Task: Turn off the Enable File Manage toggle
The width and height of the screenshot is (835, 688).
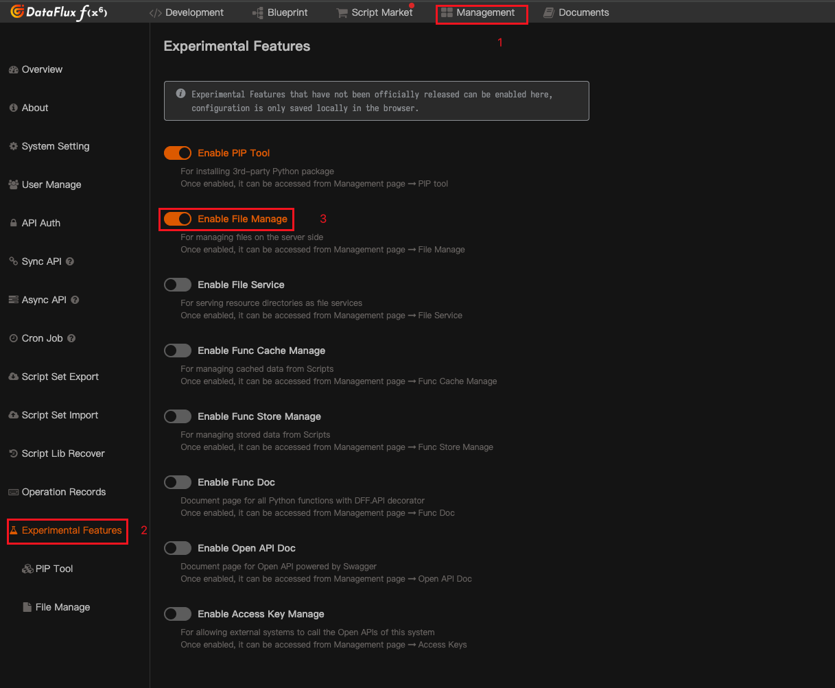Action: (178, 219)
